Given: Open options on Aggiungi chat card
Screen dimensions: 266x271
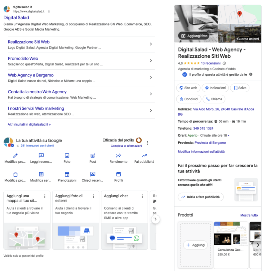Looking at the screenshot, I should 142,196.
